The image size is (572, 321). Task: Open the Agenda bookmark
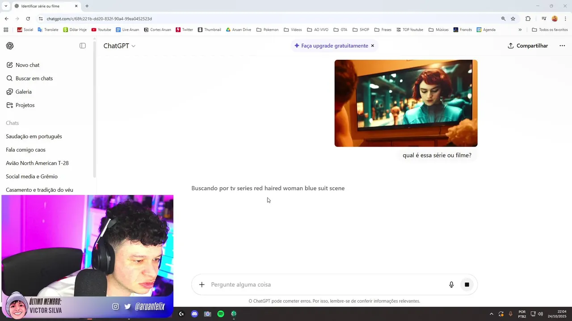(486, 30)
